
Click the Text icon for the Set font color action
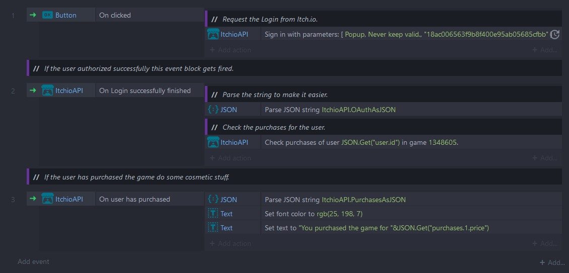pyautogui.click(x=212, y=214)
